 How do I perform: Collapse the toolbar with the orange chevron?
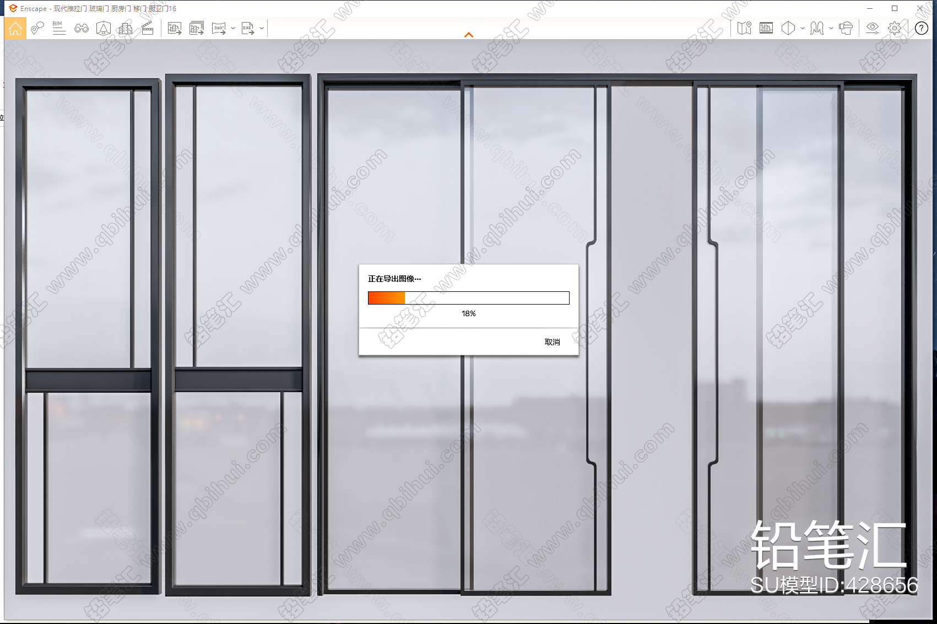469,35
